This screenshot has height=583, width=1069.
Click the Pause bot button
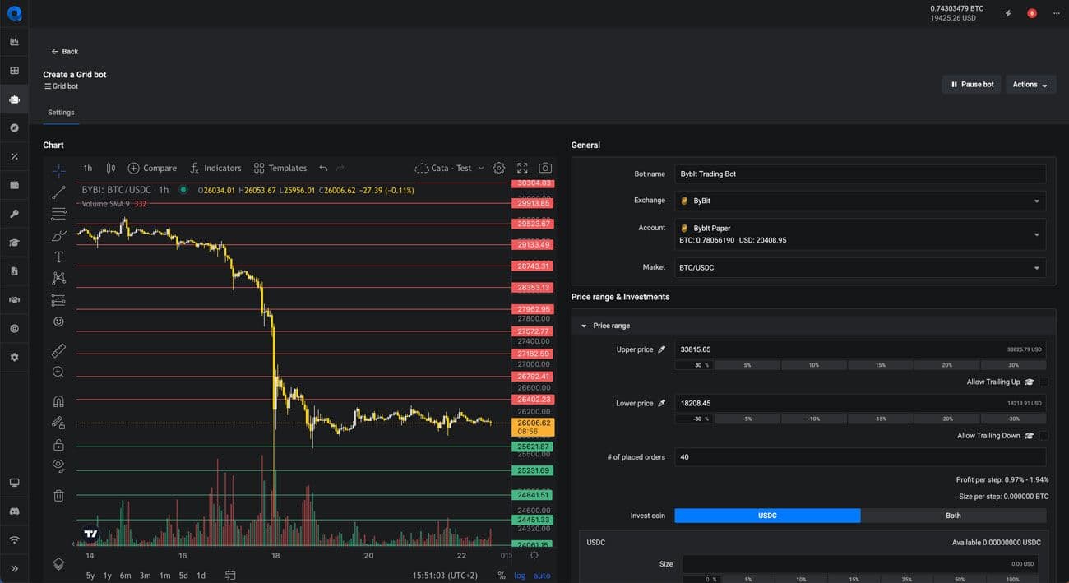[x=972, y=85]
